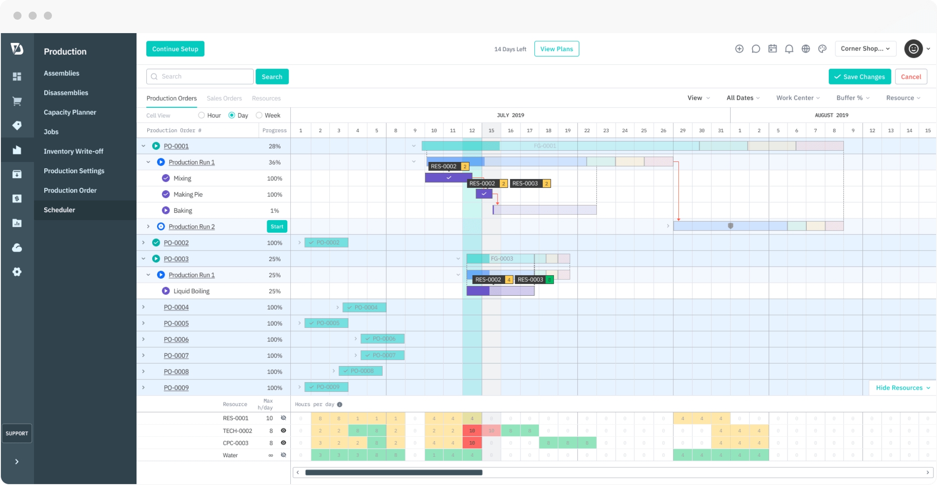Click the horizontal timeline scrollbar thumb
This screenshot has width=937, height=485.
(x=394, y=472)
